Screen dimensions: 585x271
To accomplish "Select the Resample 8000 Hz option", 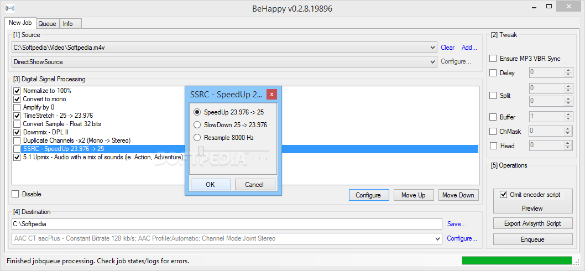I will (x=197, y=138).
